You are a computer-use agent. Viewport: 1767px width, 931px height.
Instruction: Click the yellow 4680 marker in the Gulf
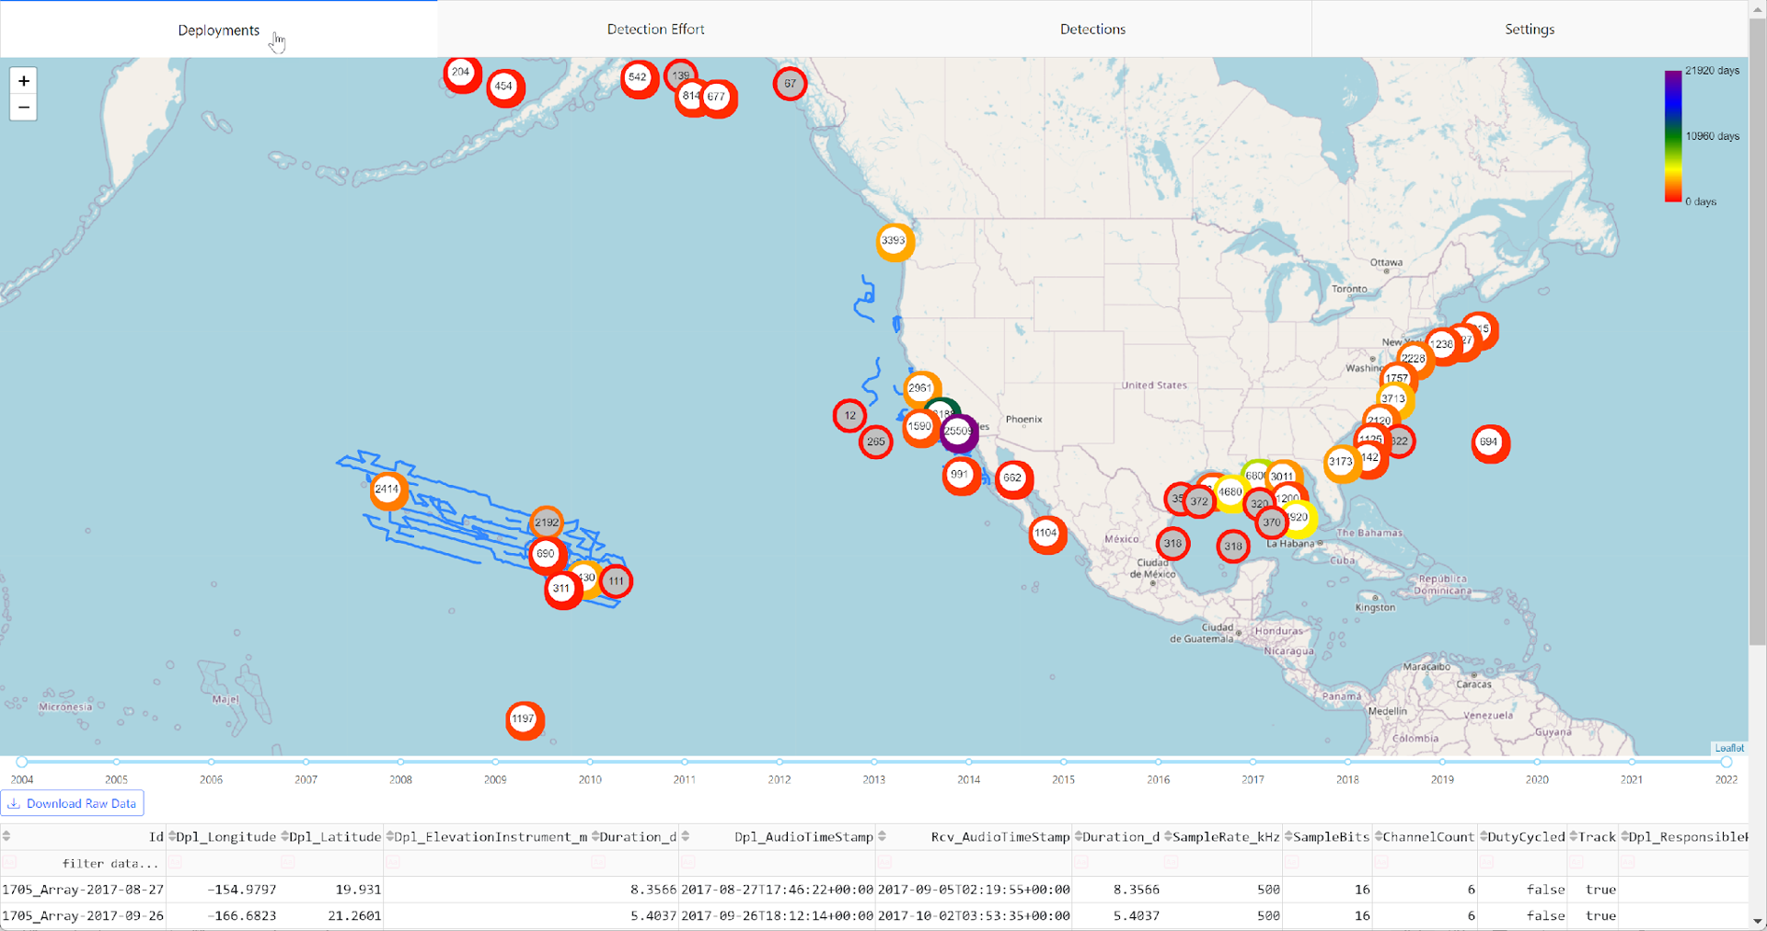coord(1231,492)
